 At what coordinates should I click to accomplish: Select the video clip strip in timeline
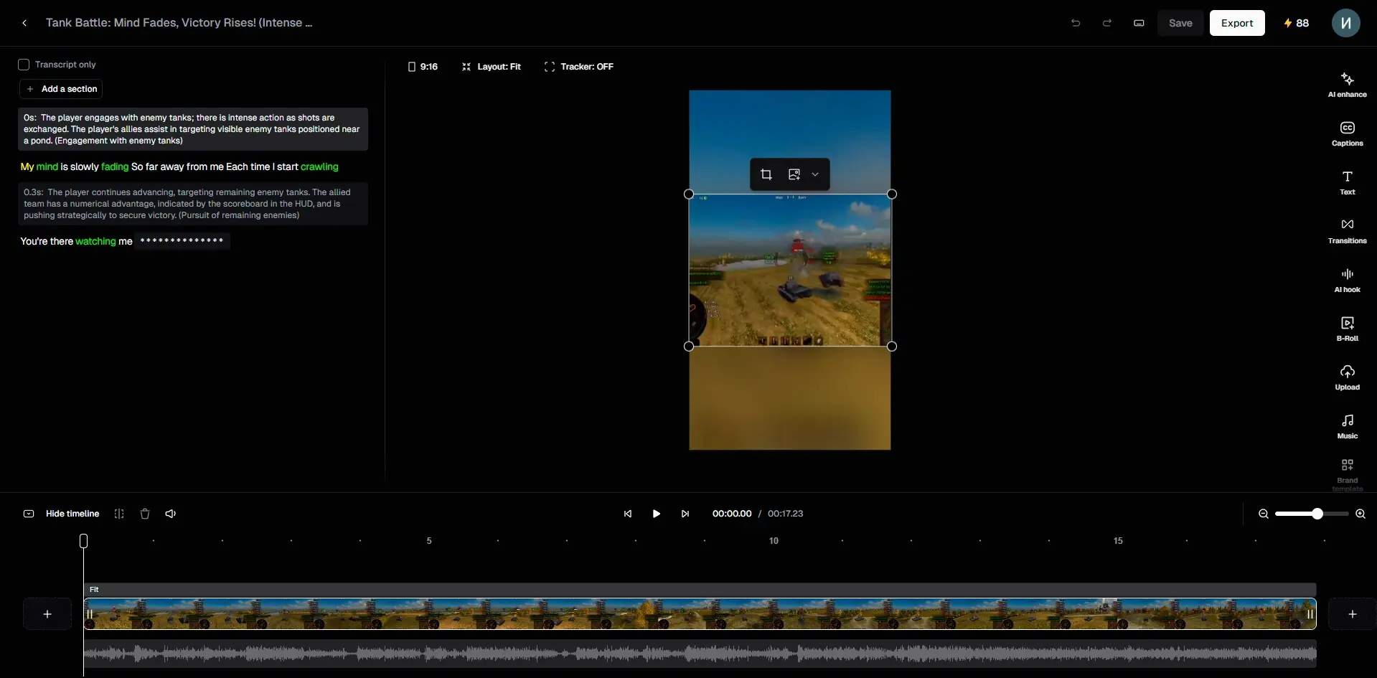[700, 614]
